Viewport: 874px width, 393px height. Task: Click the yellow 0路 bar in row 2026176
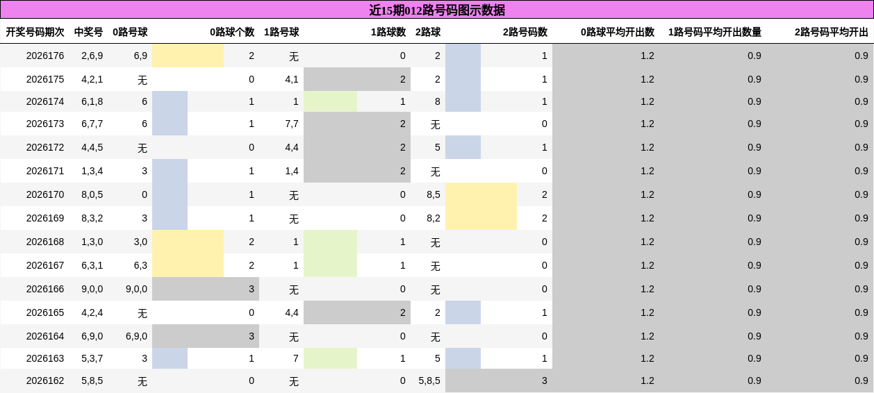188,56
